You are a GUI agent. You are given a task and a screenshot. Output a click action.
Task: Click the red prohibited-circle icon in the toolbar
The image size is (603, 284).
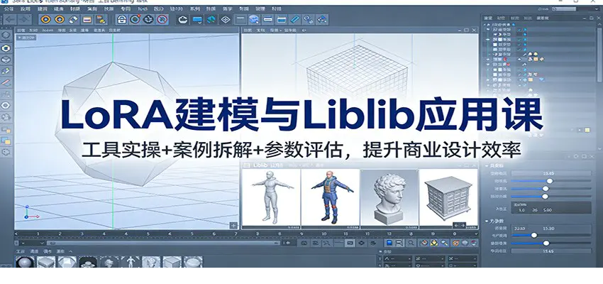(162, 19)
